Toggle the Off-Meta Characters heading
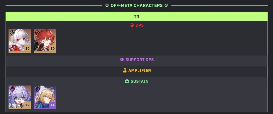This screenshot has width=273, height=114. point(137,5)
